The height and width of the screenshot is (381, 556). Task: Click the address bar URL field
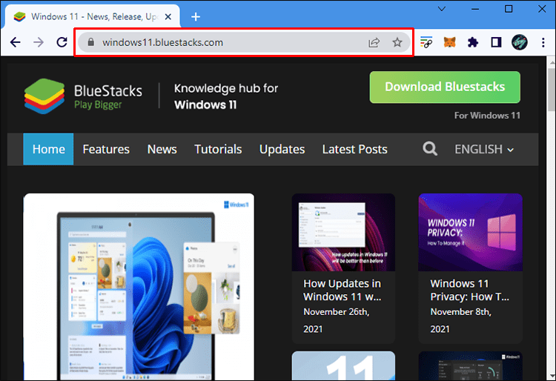point(222,42)
